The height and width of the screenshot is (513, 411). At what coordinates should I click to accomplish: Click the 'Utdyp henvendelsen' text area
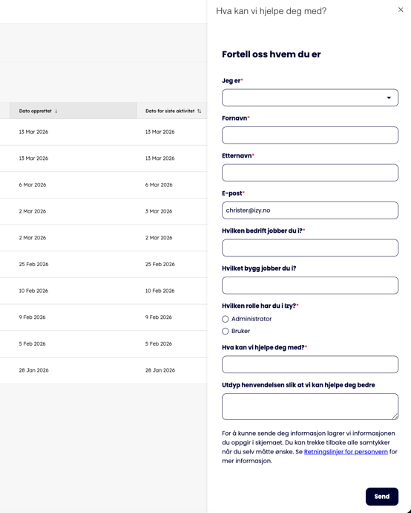[x=310, y=407]
